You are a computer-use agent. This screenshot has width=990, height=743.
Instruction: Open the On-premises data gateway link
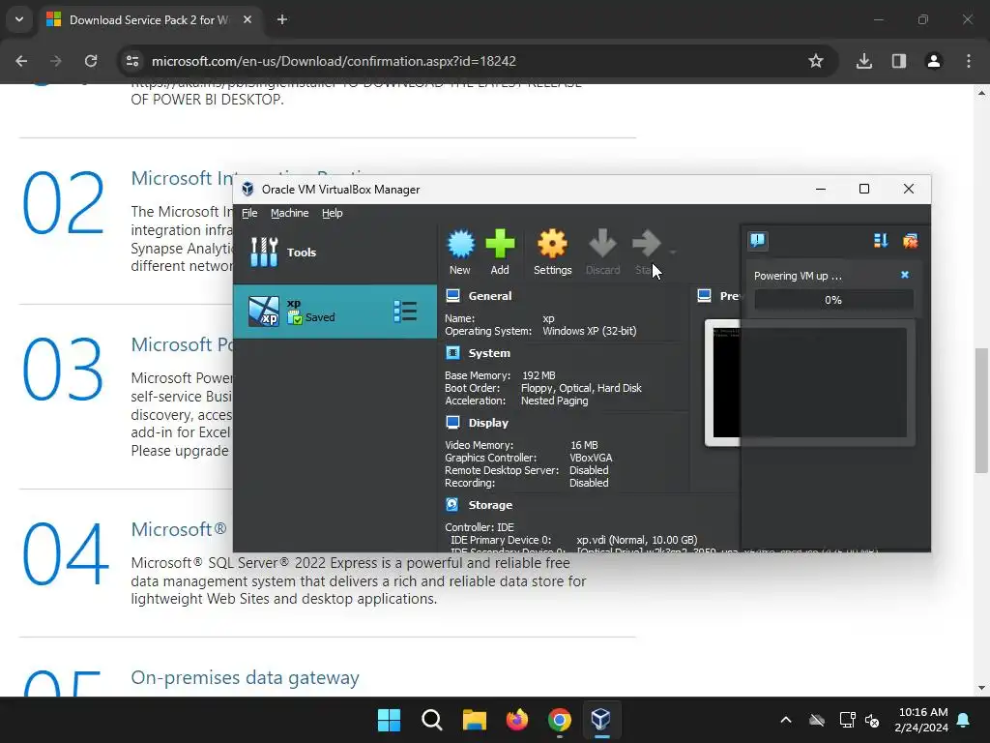tap(245, 677)
